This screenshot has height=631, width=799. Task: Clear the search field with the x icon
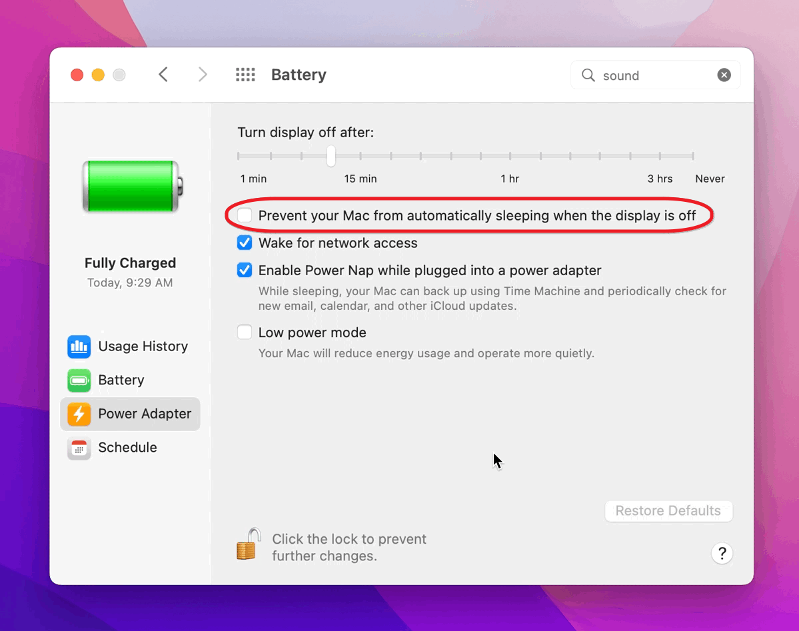pyautogui.click(x=724, y=75)
